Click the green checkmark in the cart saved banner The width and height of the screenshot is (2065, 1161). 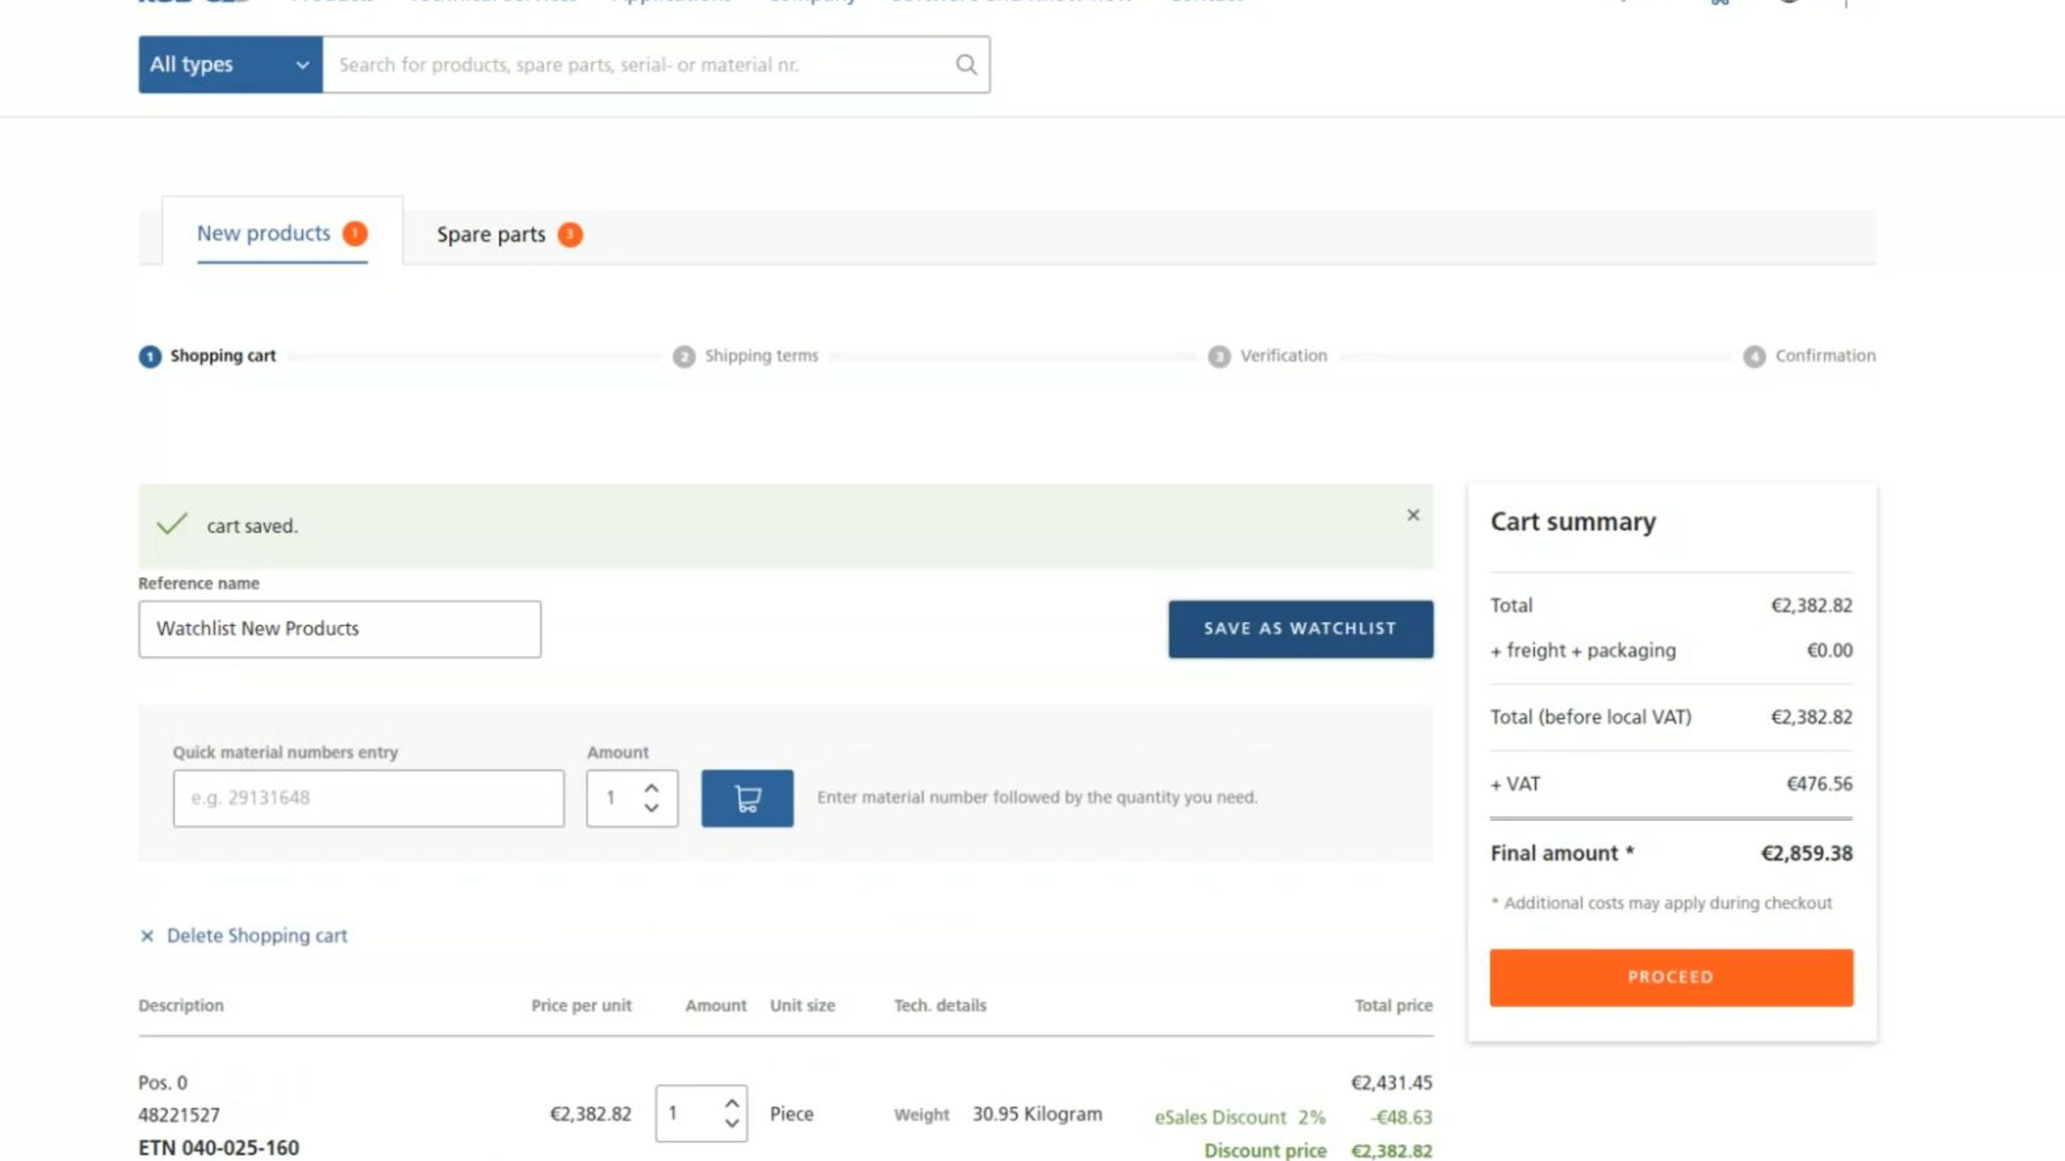pyautogui.click(x=171, y=524)
